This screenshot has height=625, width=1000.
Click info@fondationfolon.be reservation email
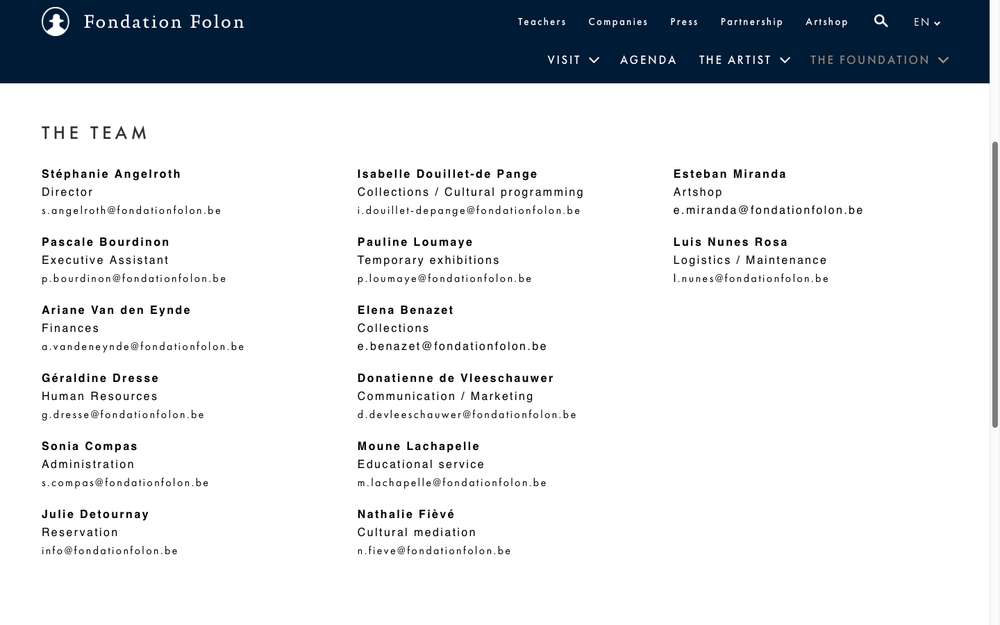[x=110, y=551]
